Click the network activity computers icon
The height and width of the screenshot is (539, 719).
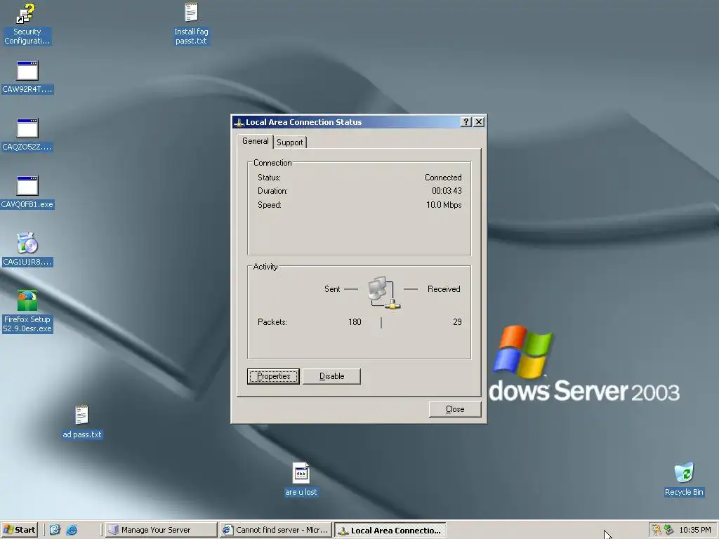(384, 292)
